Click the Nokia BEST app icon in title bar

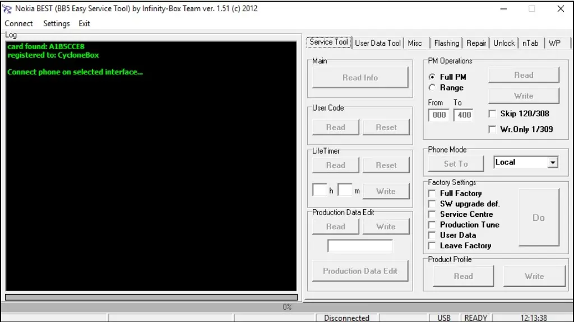tap(7, 9)
